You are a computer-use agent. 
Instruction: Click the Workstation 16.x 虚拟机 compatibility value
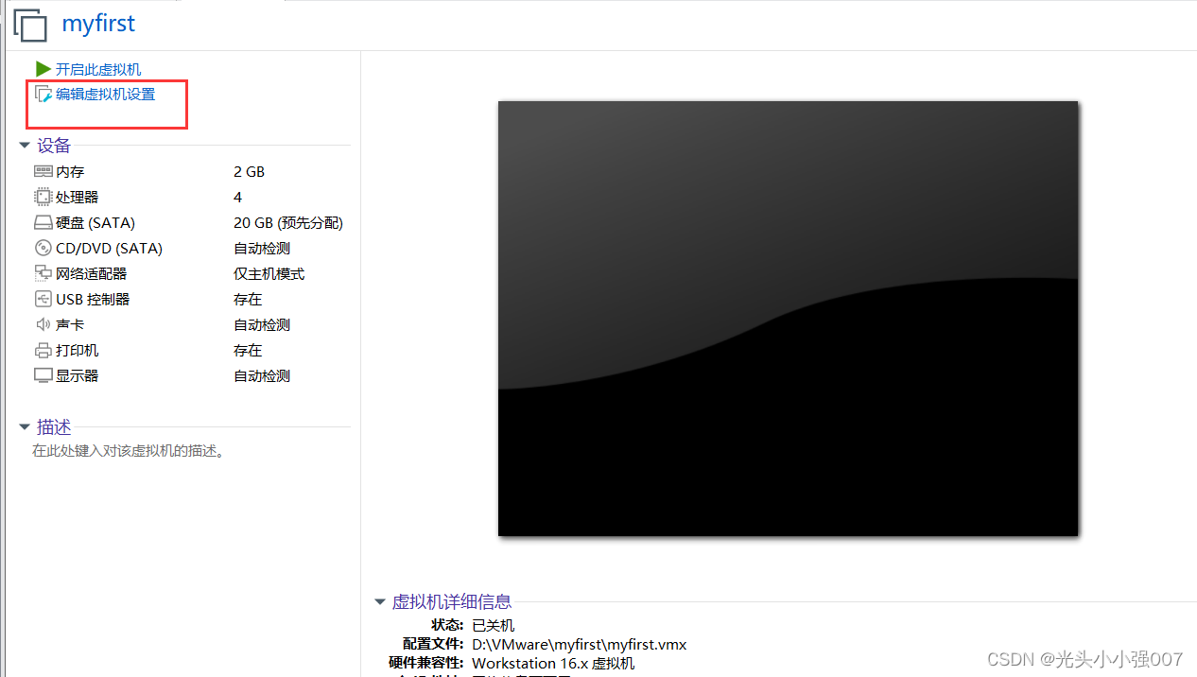click(553, 663)
